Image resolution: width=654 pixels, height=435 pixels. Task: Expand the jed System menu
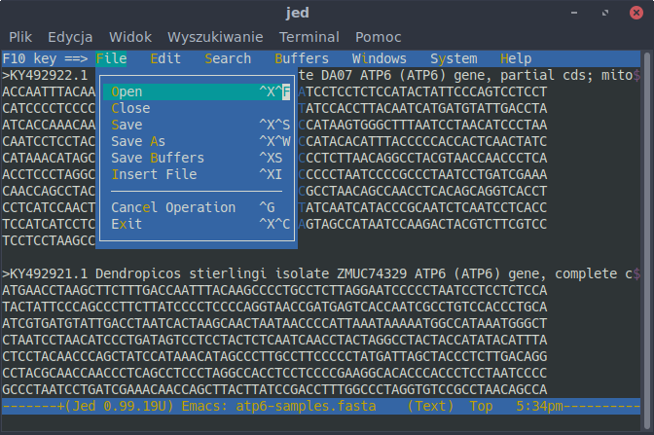454,58
